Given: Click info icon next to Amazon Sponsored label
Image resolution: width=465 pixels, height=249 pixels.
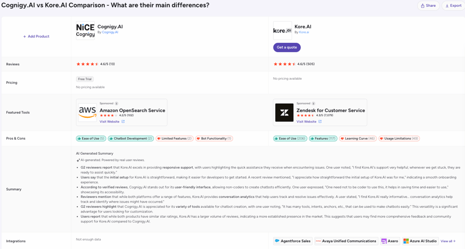Looking at the screenshot, I should tap(117, 104).
